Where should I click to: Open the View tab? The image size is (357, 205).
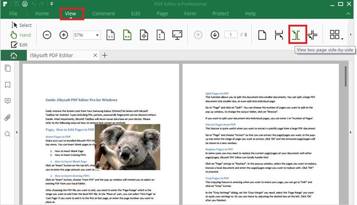tap(70, 13)
